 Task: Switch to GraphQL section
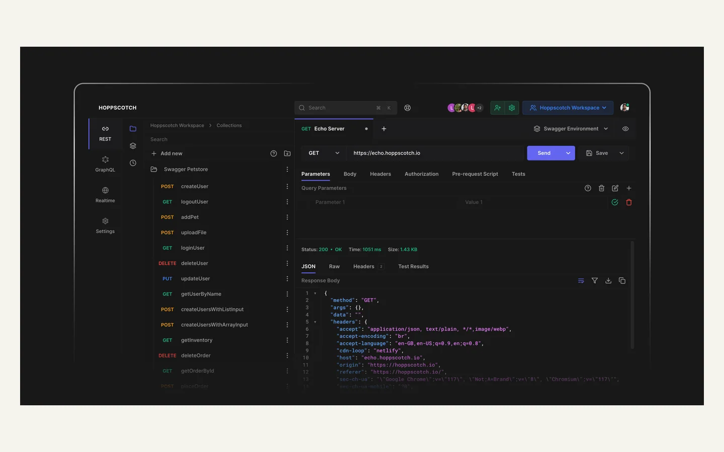point(105,164)
